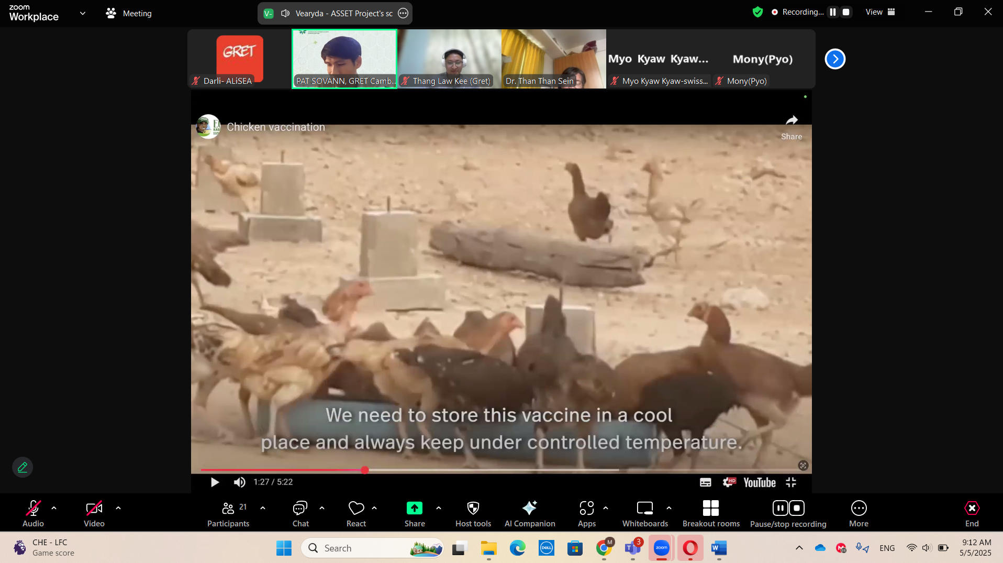Launch the AI Companion
Screen dimensions: 1003x563
pyautogui.click(x=529, y=513)
